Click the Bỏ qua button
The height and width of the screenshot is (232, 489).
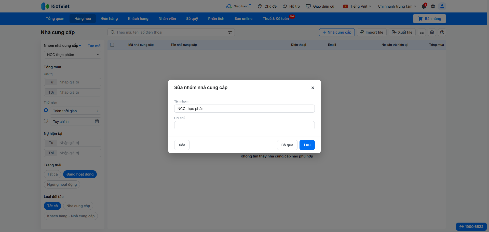pyautogui.click(x=287, y=145)
